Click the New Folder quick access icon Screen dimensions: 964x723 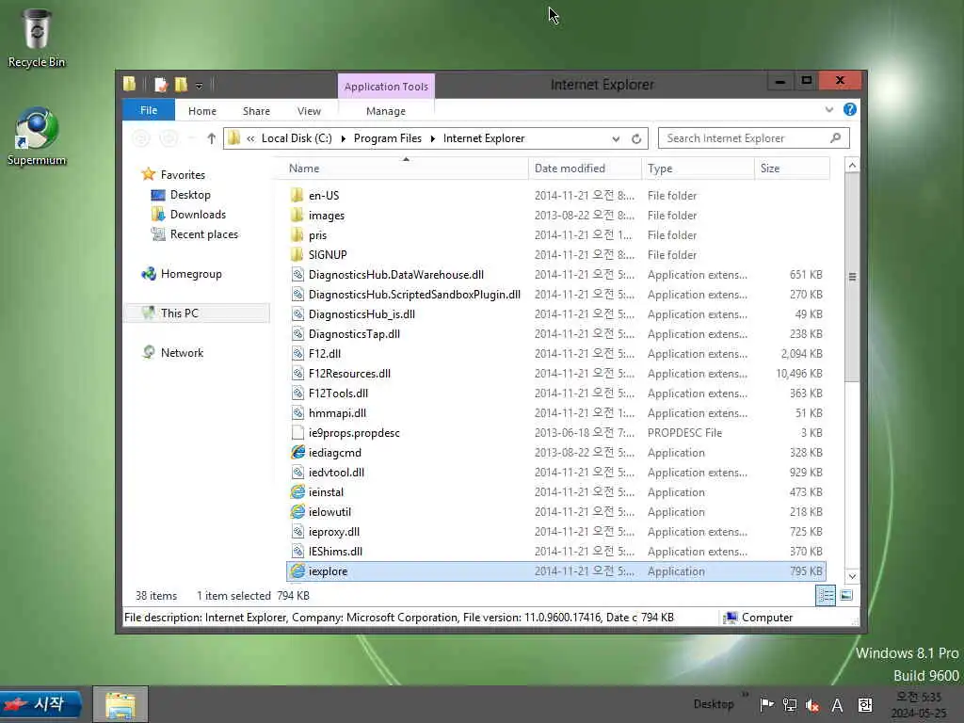[x=181, y=84]
